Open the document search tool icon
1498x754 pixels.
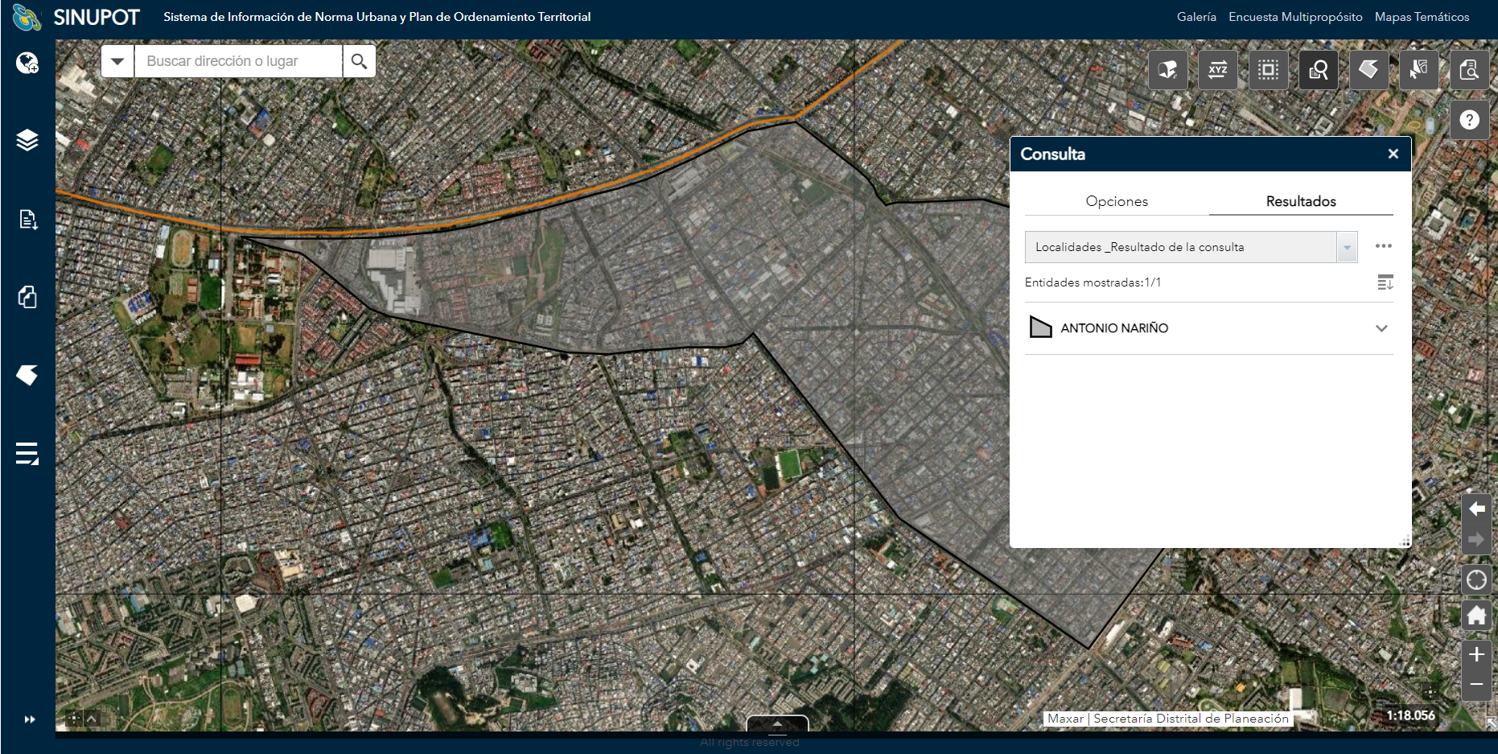1468,70
